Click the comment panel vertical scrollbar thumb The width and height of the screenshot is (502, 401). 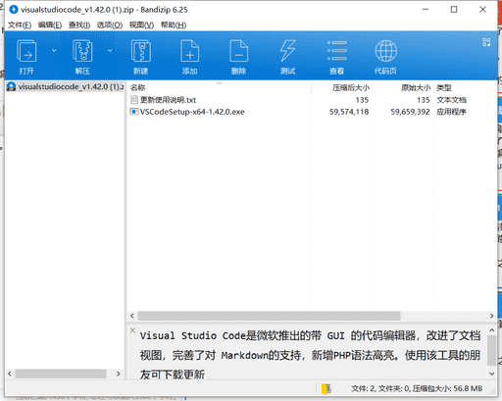pos(492,351)
